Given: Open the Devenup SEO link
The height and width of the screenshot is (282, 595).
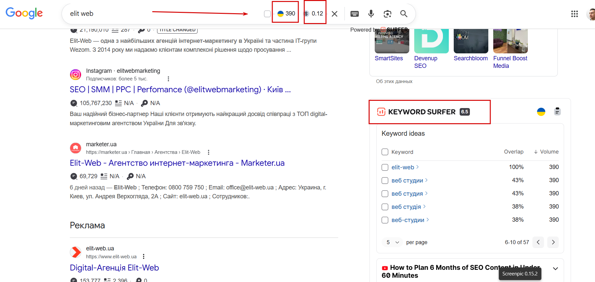Looking at the screenshot, I should pos(425,62).
